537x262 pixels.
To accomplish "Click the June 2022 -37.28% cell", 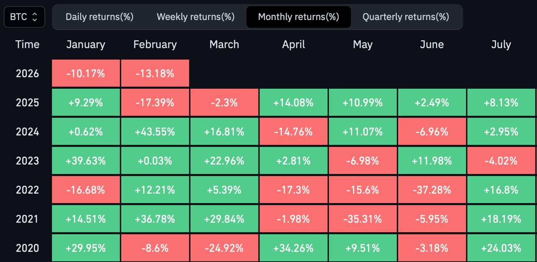I will (432, 190).
